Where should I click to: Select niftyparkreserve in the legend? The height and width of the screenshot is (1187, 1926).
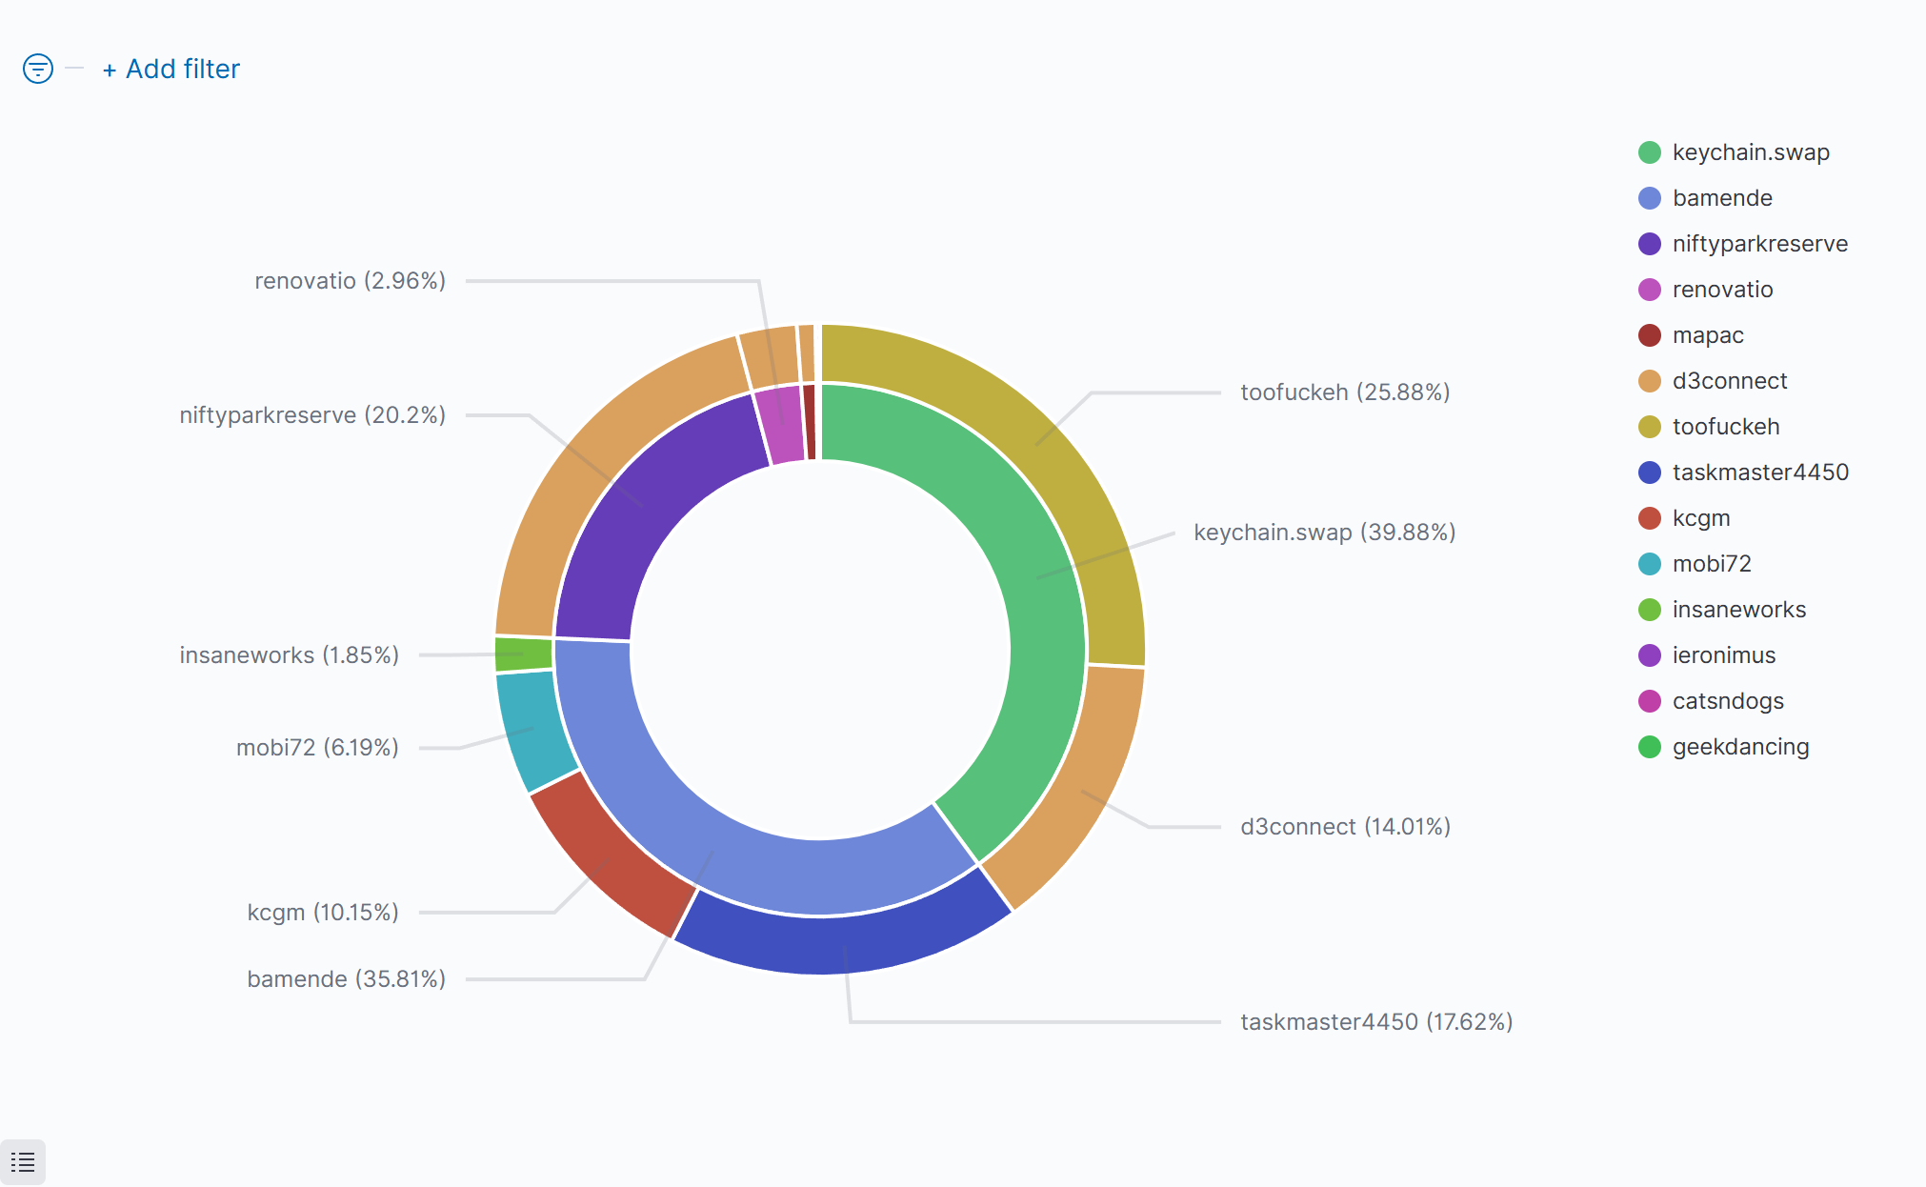point(1759,244)
